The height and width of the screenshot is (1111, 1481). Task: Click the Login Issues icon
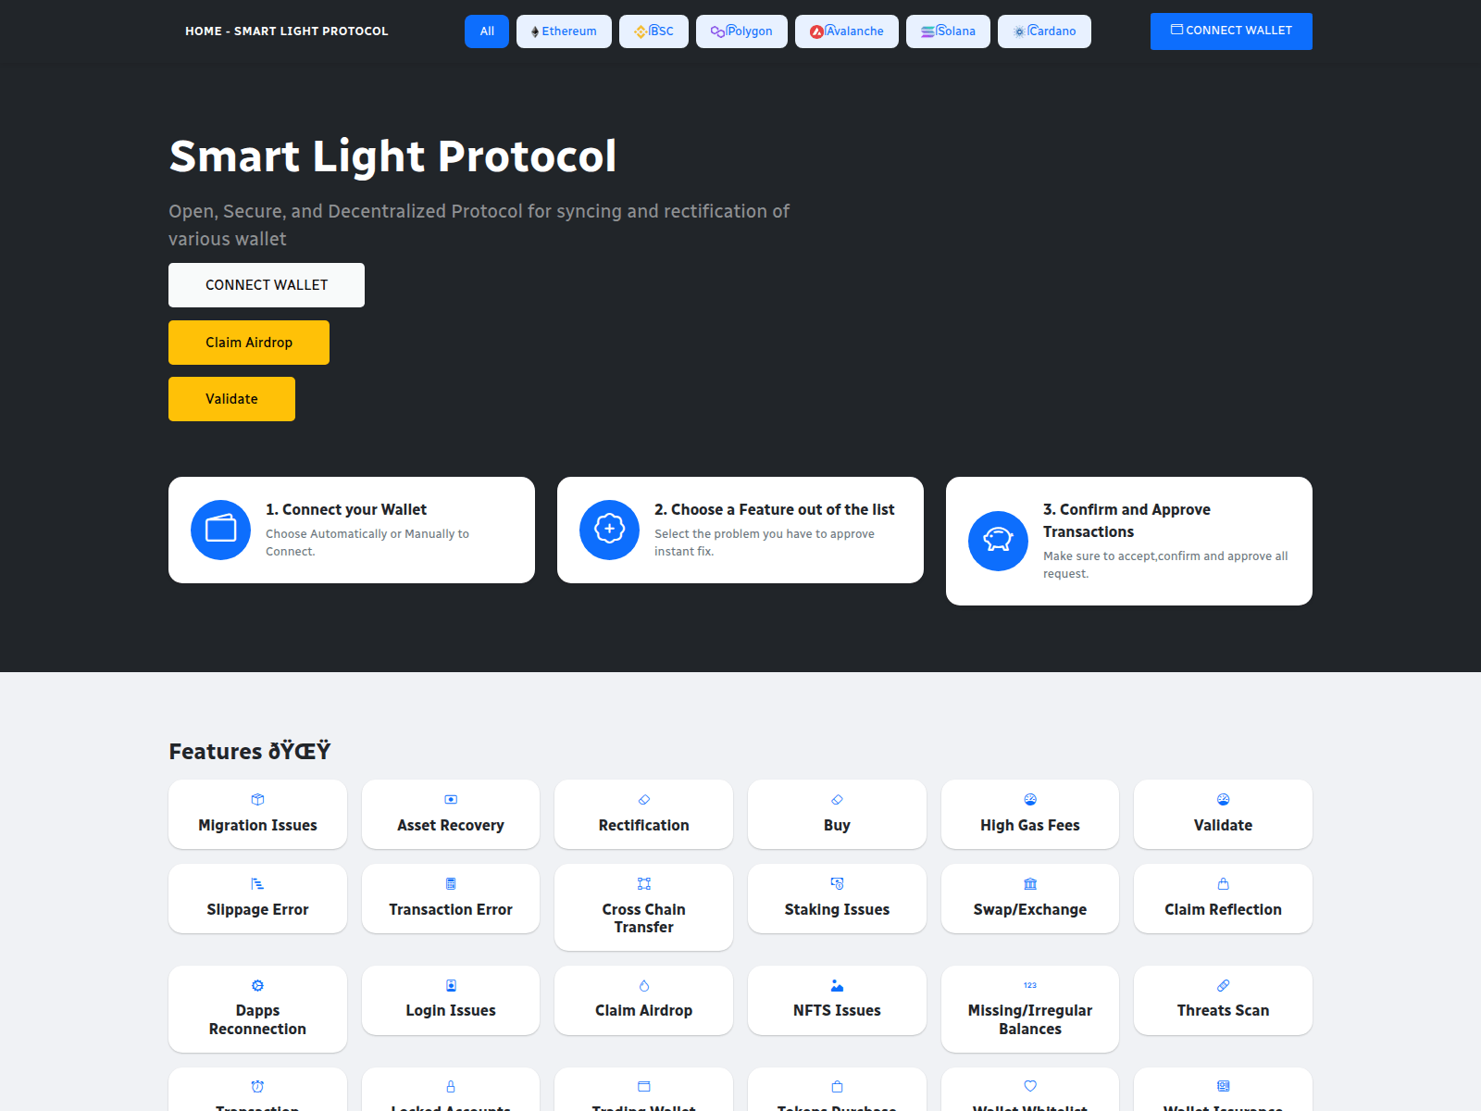coord(451,985)
